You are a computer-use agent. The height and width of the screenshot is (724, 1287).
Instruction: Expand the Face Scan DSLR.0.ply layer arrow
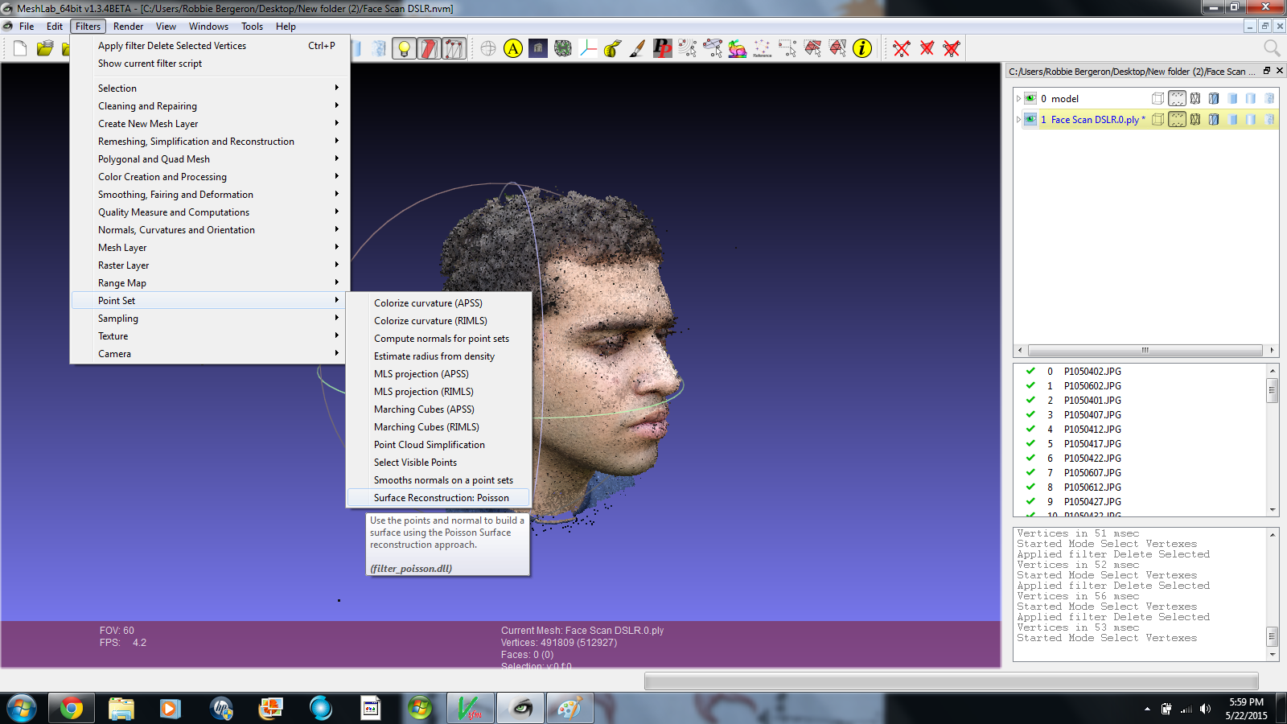pos(1018,119)
